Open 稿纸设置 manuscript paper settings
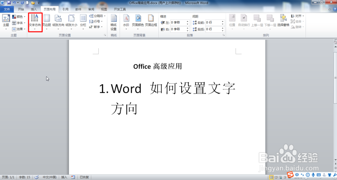 (x=114, y=22)
